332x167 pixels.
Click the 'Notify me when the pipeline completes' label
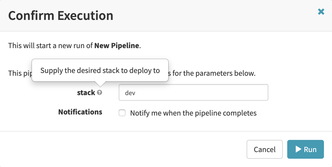coord(193,113)
